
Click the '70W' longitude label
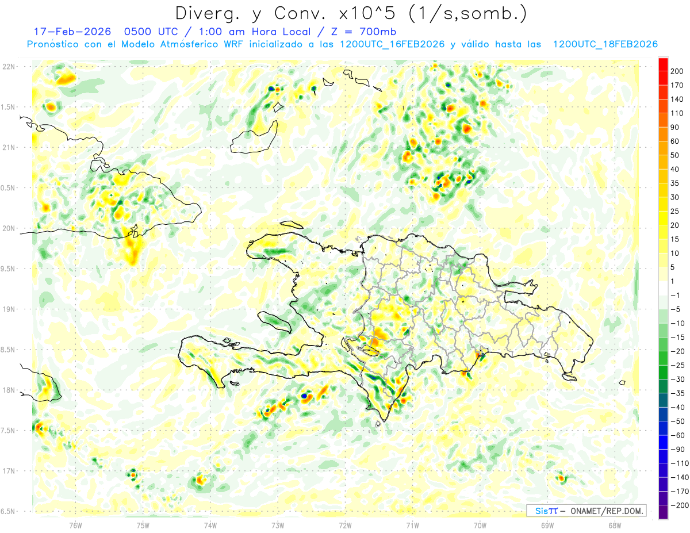(480, 524)
